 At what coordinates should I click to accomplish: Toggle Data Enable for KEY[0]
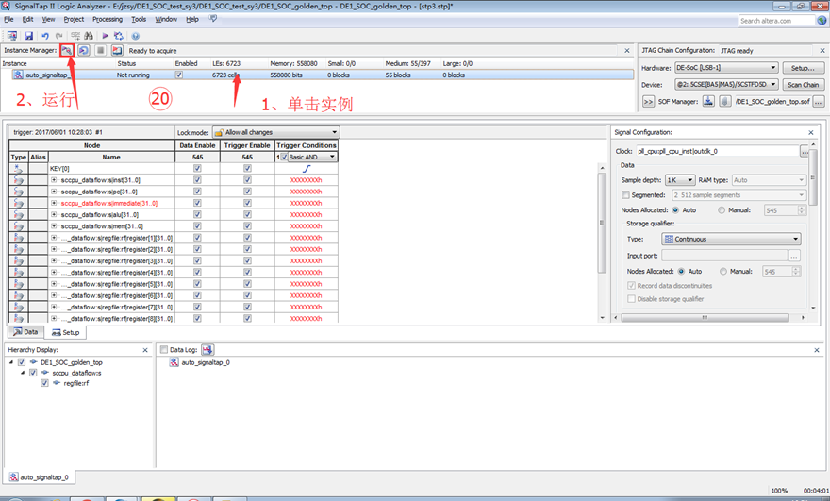pyautogui.click(x=197, y=168)
